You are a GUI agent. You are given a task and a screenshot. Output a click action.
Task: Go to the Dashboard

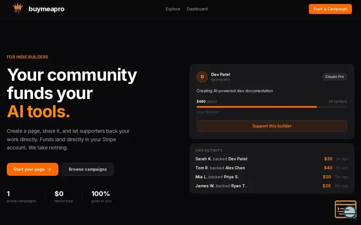(x=197, y=9)
